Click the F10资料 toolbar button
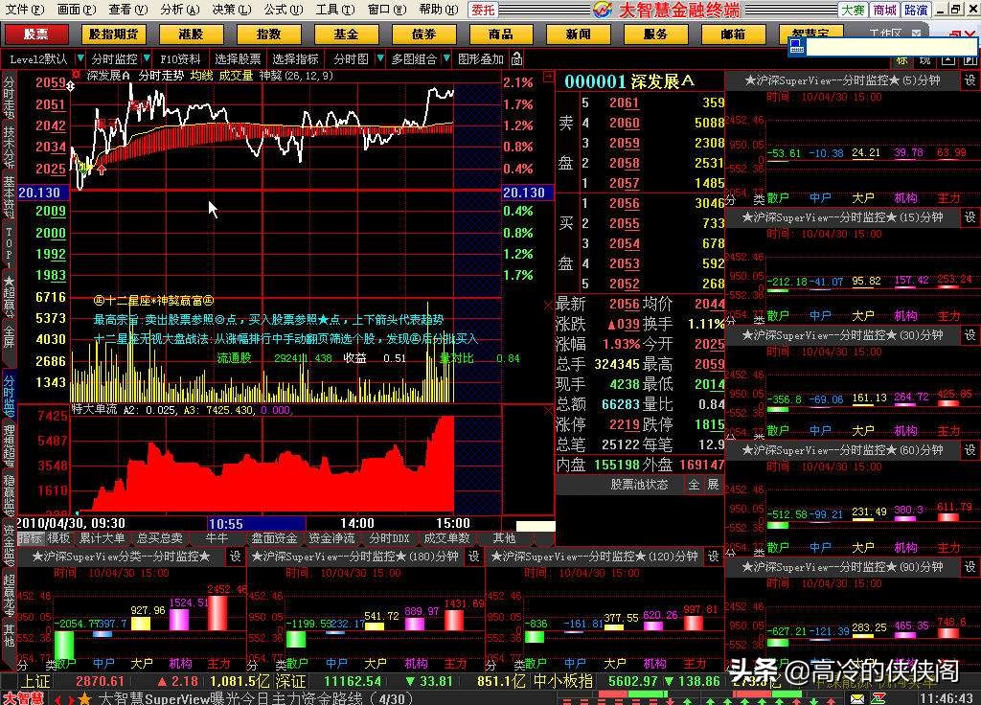The height and width of the screenshot is (705, 981). tap(180, 58)
